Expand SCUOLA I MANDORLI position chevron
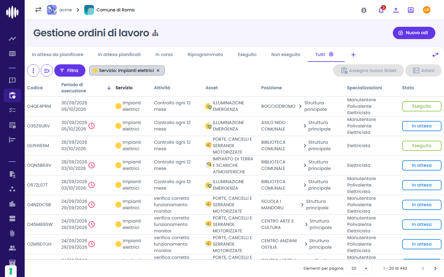 302,205
